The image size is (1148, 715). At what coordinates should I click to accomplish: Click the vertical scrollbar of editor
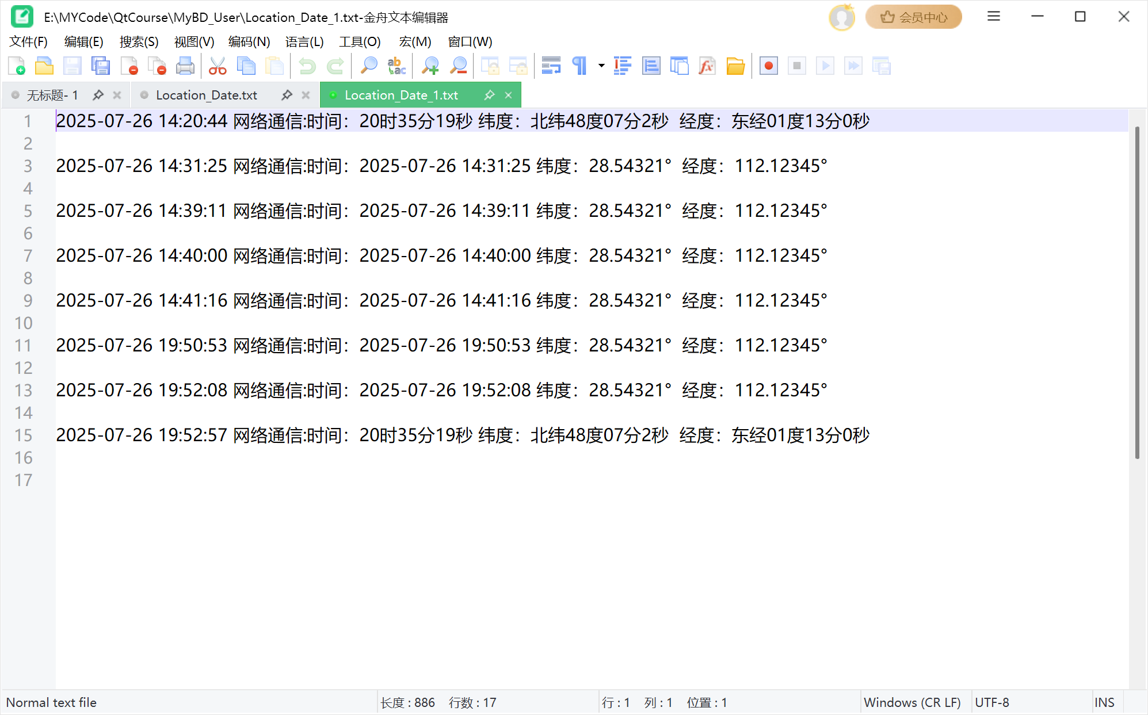1137,293
